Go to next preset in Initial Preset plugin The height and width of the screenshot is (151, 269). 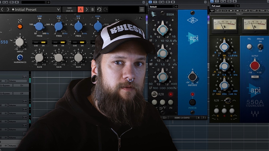click(x=8, y=9)
